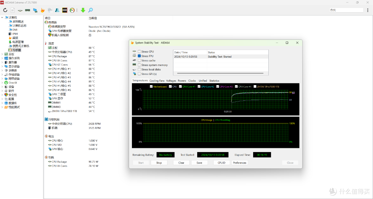373x199 pixels.
Task: Click the 查找 search input field
Action: coord(346,10)
